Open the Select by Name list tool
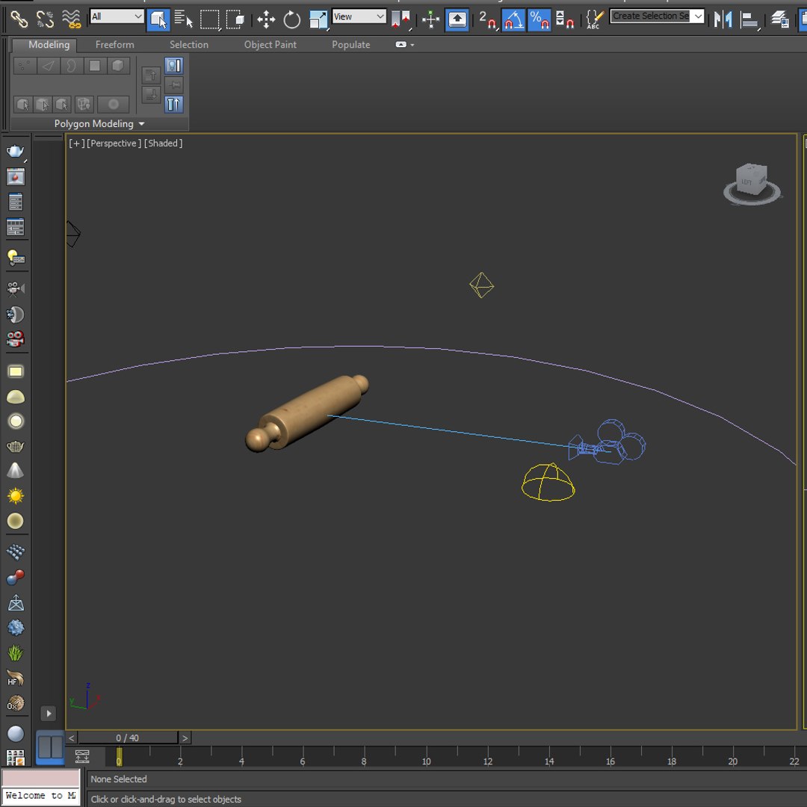Screen dimensions: 807x807 183,19
